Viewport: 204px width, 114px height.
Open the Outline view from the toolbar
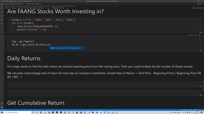coord(62,8)
